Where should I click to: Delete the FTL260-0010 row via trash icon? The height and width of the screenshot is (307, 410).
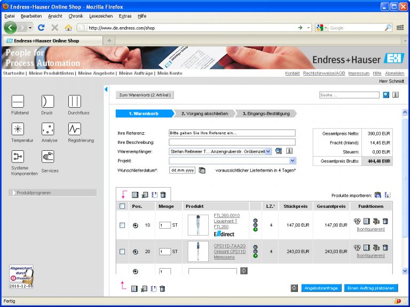click(385, 221)
